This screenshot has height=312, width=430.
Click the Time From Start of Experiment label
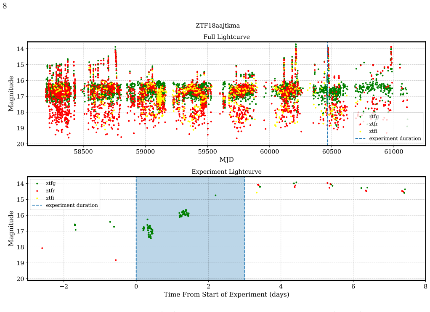click(226, 294)
